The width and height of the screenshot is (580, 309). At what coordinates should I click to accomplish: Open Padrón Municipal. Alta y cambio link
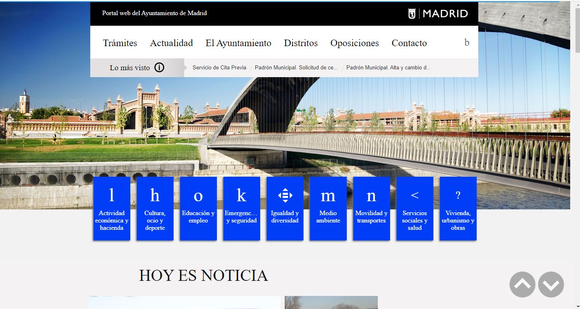click(x=388, y=68)
